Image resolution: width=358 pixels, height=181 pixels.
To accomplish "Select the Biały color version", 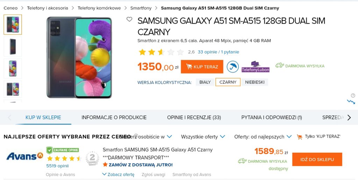I will pyautogui.click(x=205, y=82).
